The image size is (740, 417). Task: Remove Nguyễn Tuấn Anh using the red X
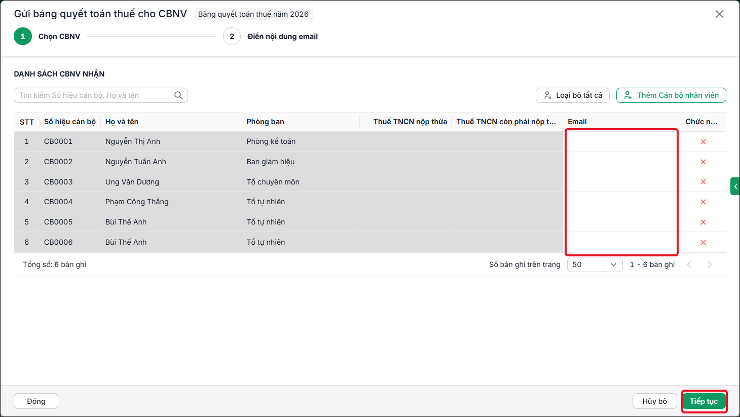pyautogui.click(x=703, y=162)
